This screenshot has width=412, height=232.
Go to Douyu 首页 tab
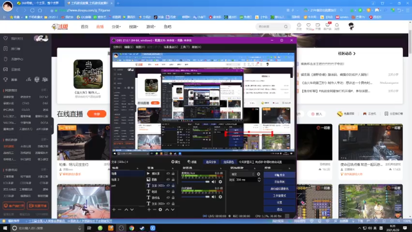coord(84,26)
